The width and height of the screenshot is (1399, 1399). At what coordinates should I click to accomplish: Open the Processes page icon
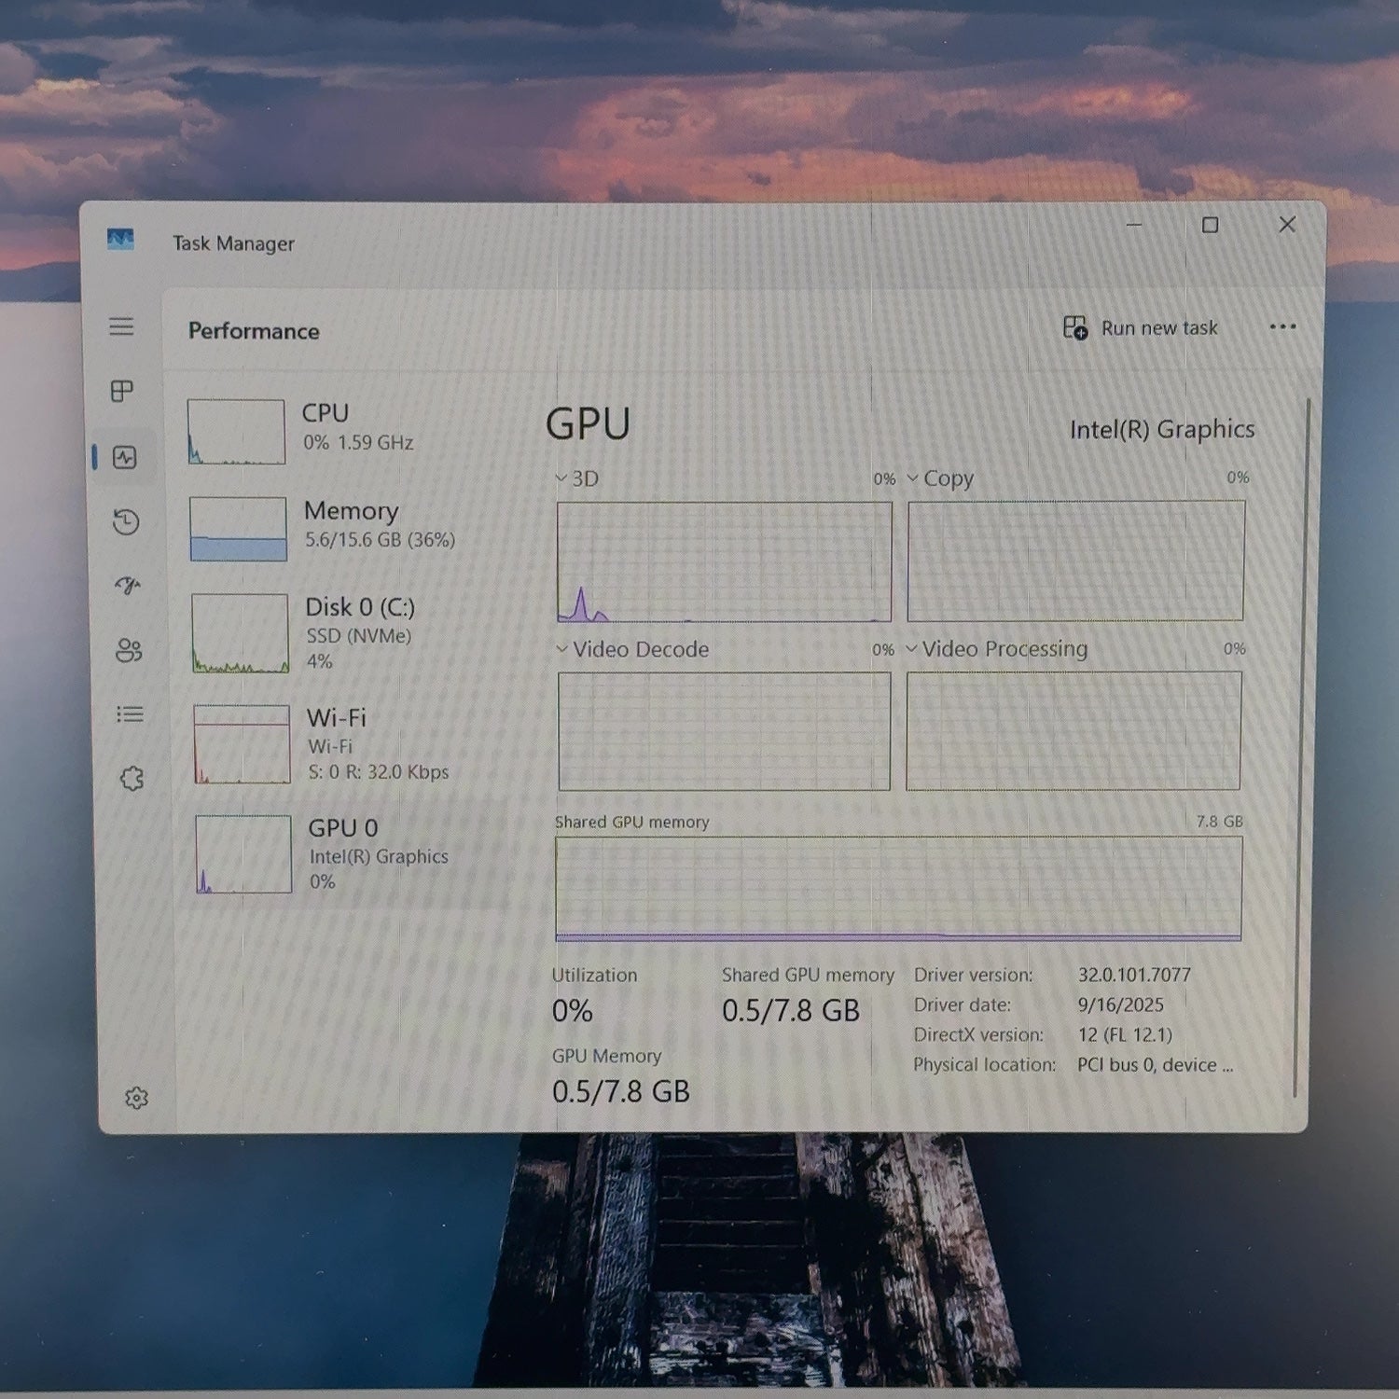(122, 391)
